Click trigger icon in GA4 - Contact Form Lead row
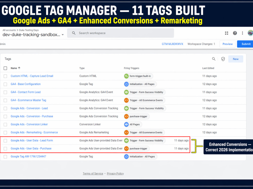Image resolution: width=253 pixels, height=189 pixels. (x=126, y=92)
